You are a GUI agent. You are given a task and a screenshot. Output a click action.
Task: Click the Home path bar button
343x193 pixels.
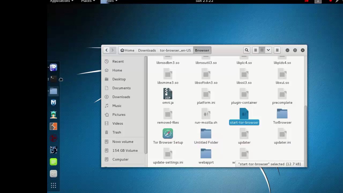pyautogui.click(x=127, y=50)
